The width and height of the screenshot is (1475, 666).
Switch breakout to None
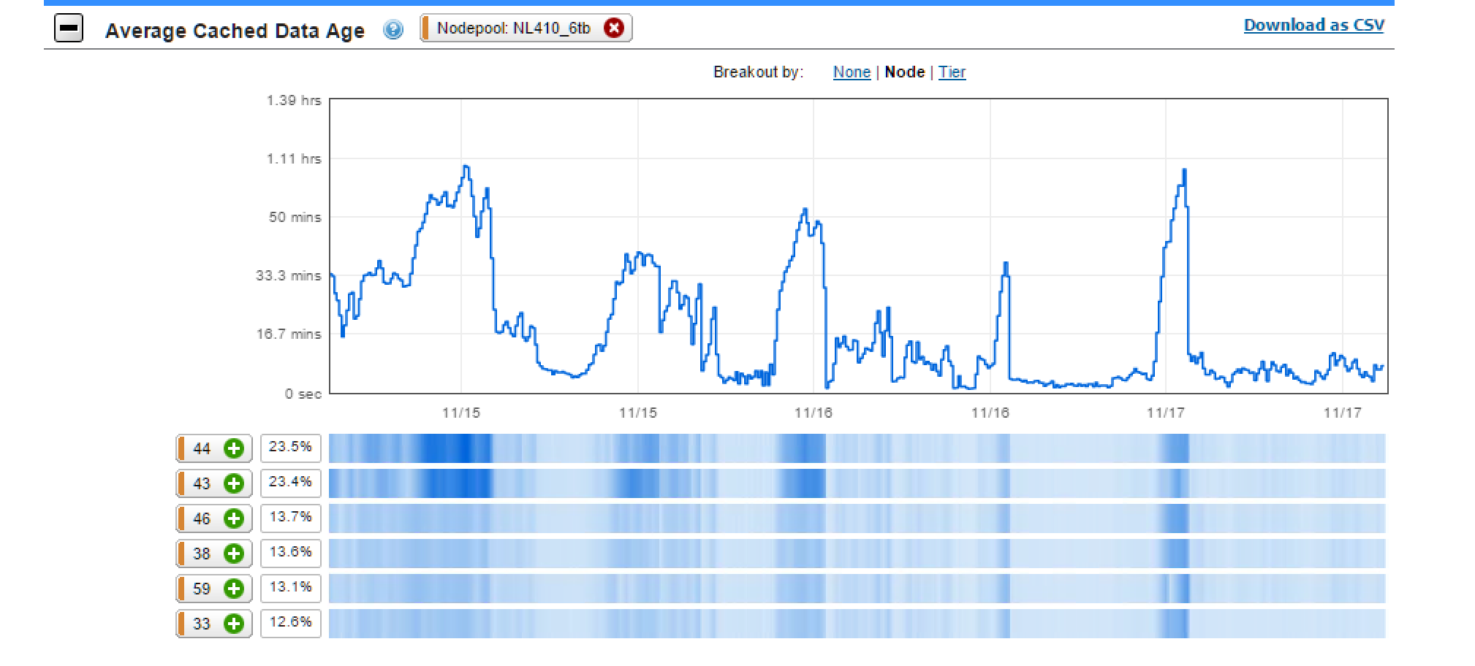pos(852,72)
